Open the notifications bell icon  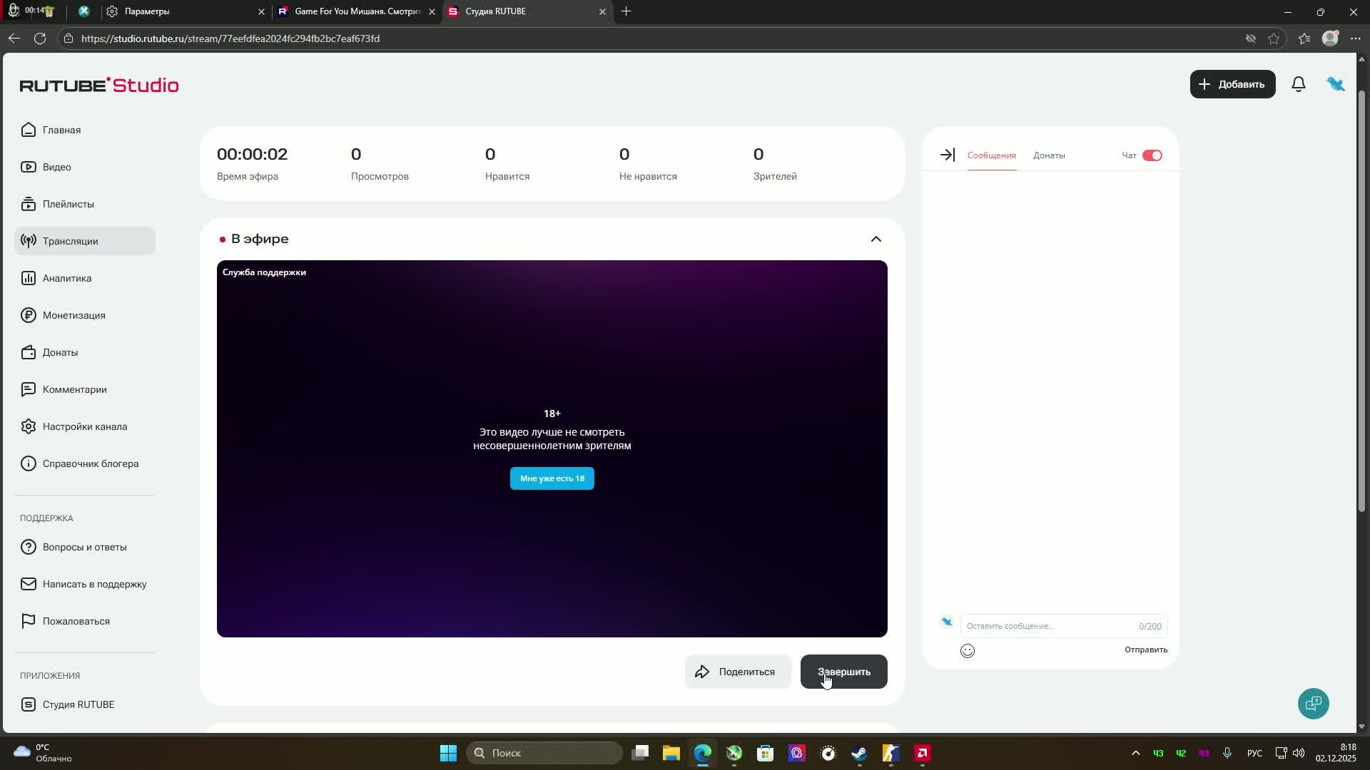tap(1299, 85)
